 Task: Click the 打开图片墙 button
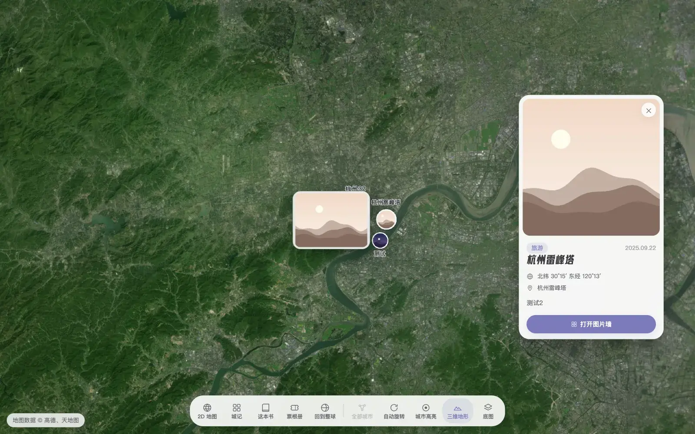(x=591, y=324)
